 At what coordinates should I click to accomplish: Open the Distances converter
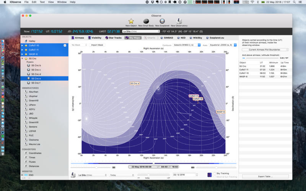tap(44, 166)
